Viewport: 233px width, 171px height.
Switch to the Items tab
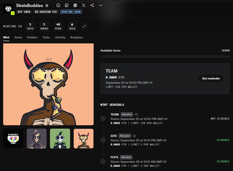(18, 37)
